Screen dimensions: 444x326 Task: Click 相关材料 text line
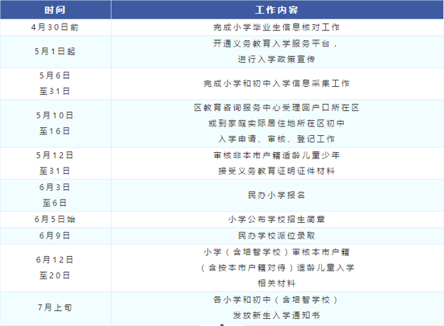pos(277,283)
